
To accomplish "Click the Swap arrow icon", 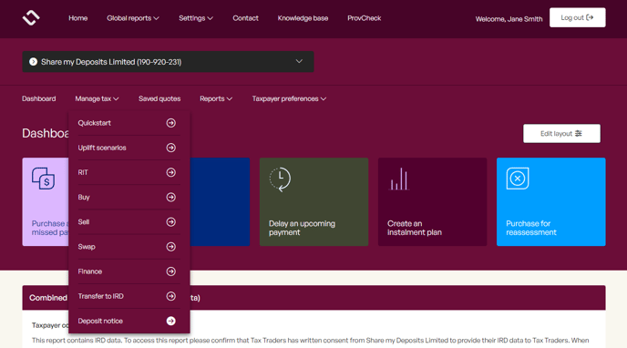I will (170, 247).
